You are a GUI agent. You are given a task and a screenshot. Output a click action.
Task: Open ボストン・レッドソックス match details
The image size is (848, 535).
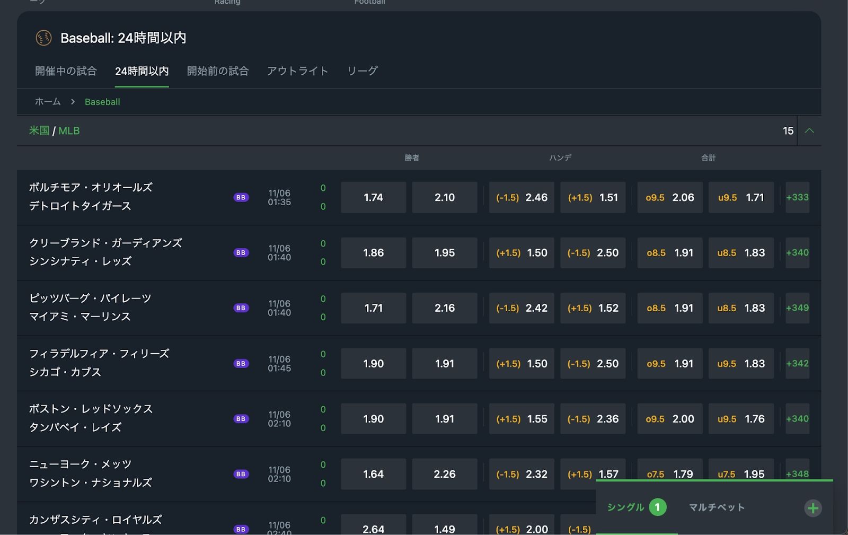tap(91, 409)
